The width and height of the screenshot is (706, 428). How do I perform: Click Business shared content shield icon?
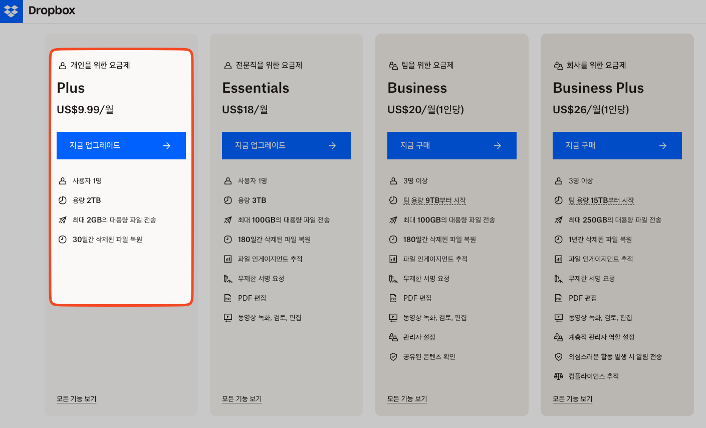coord(393,357)
